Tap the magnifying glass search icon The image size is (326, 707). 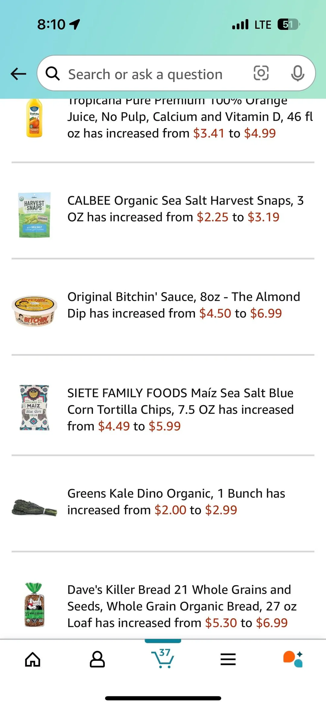click(53, 74)
